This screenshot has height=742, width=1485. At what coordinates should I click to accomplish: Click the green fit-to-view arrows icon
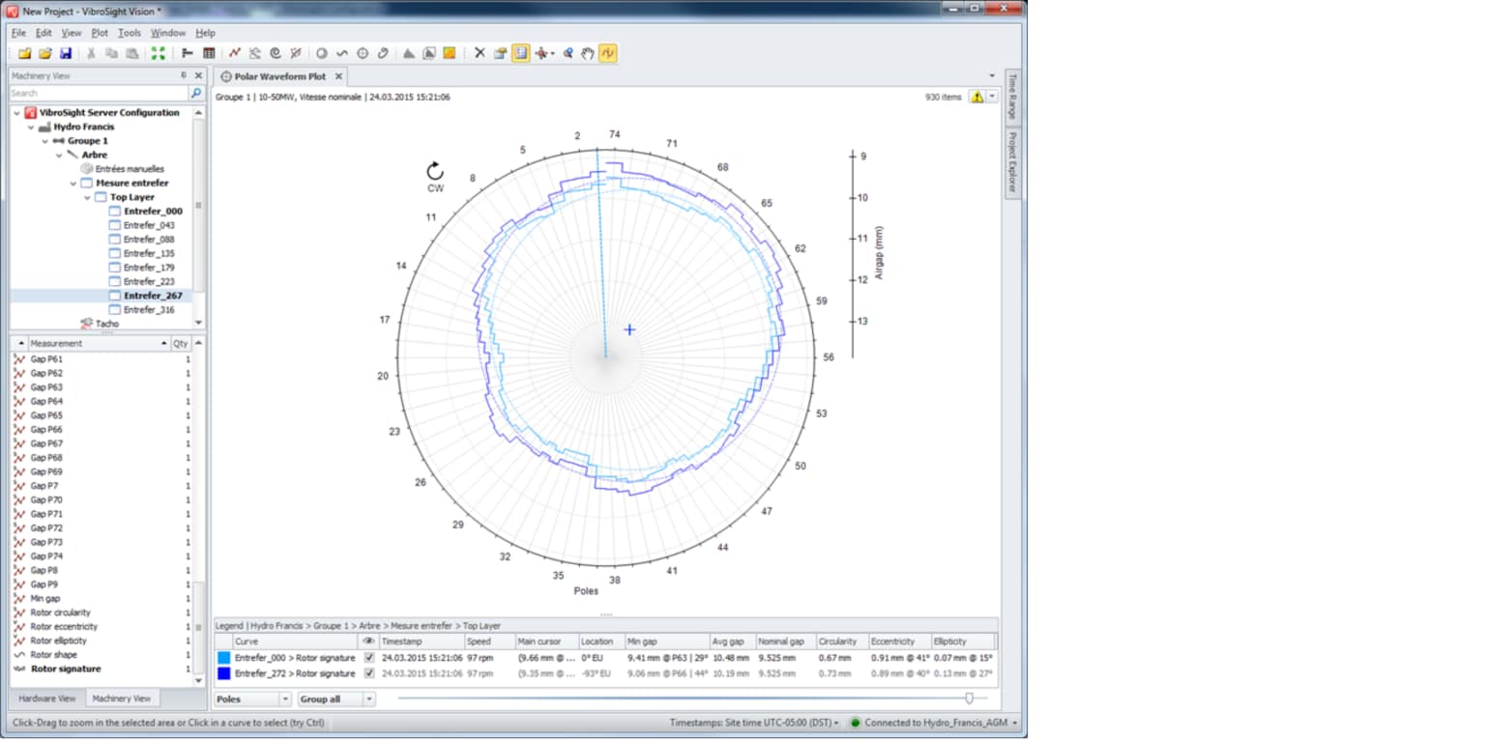pos(158,53)
